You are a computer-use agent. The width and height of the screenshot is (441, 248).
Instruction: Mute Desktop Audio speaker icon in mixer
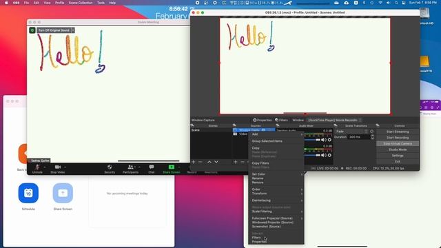[324, 140]
